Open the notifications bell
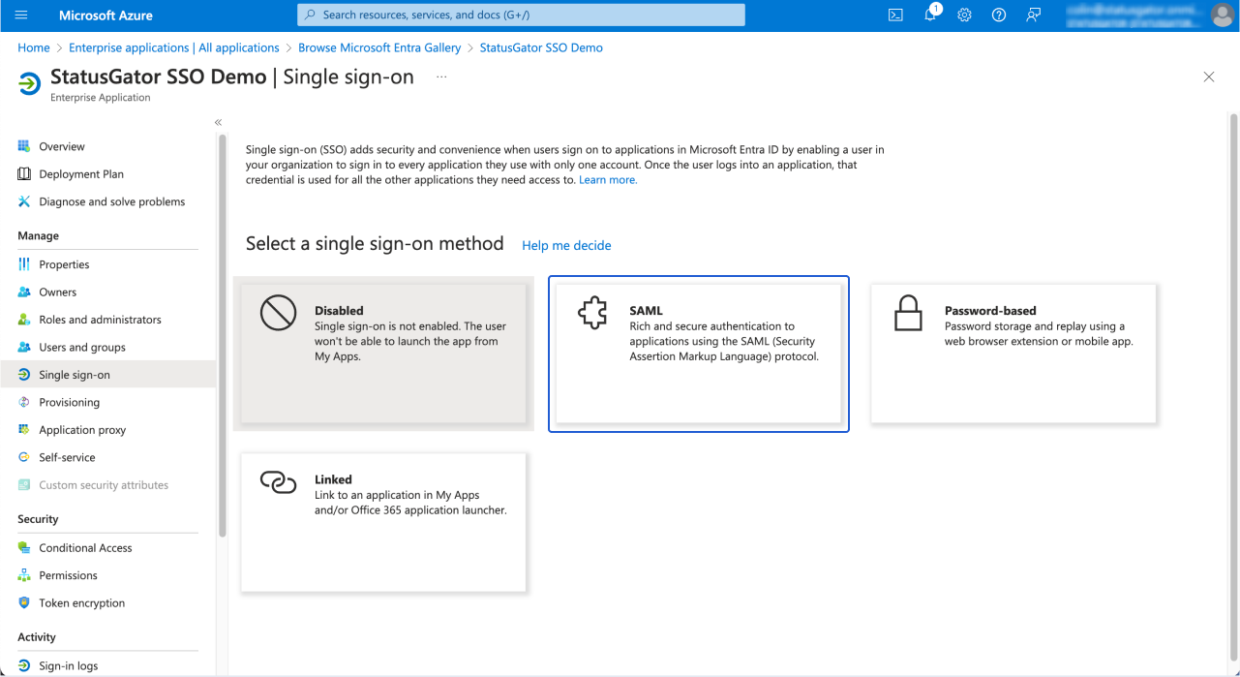Screen dimensions: 1240x677 pos(930,15)
